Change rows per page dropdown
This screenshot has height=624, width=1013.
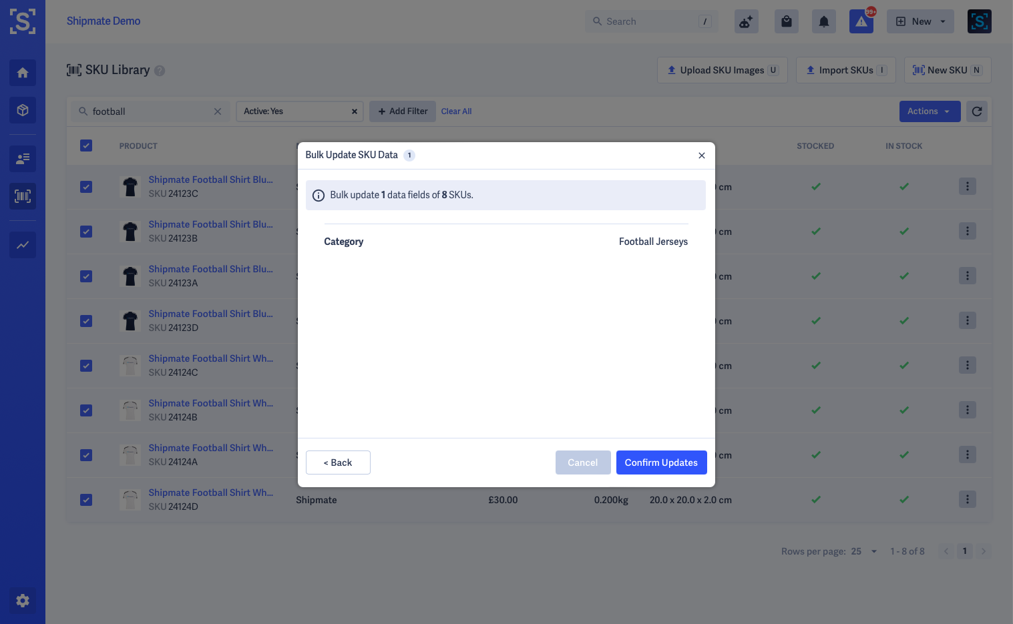point(864,551)
